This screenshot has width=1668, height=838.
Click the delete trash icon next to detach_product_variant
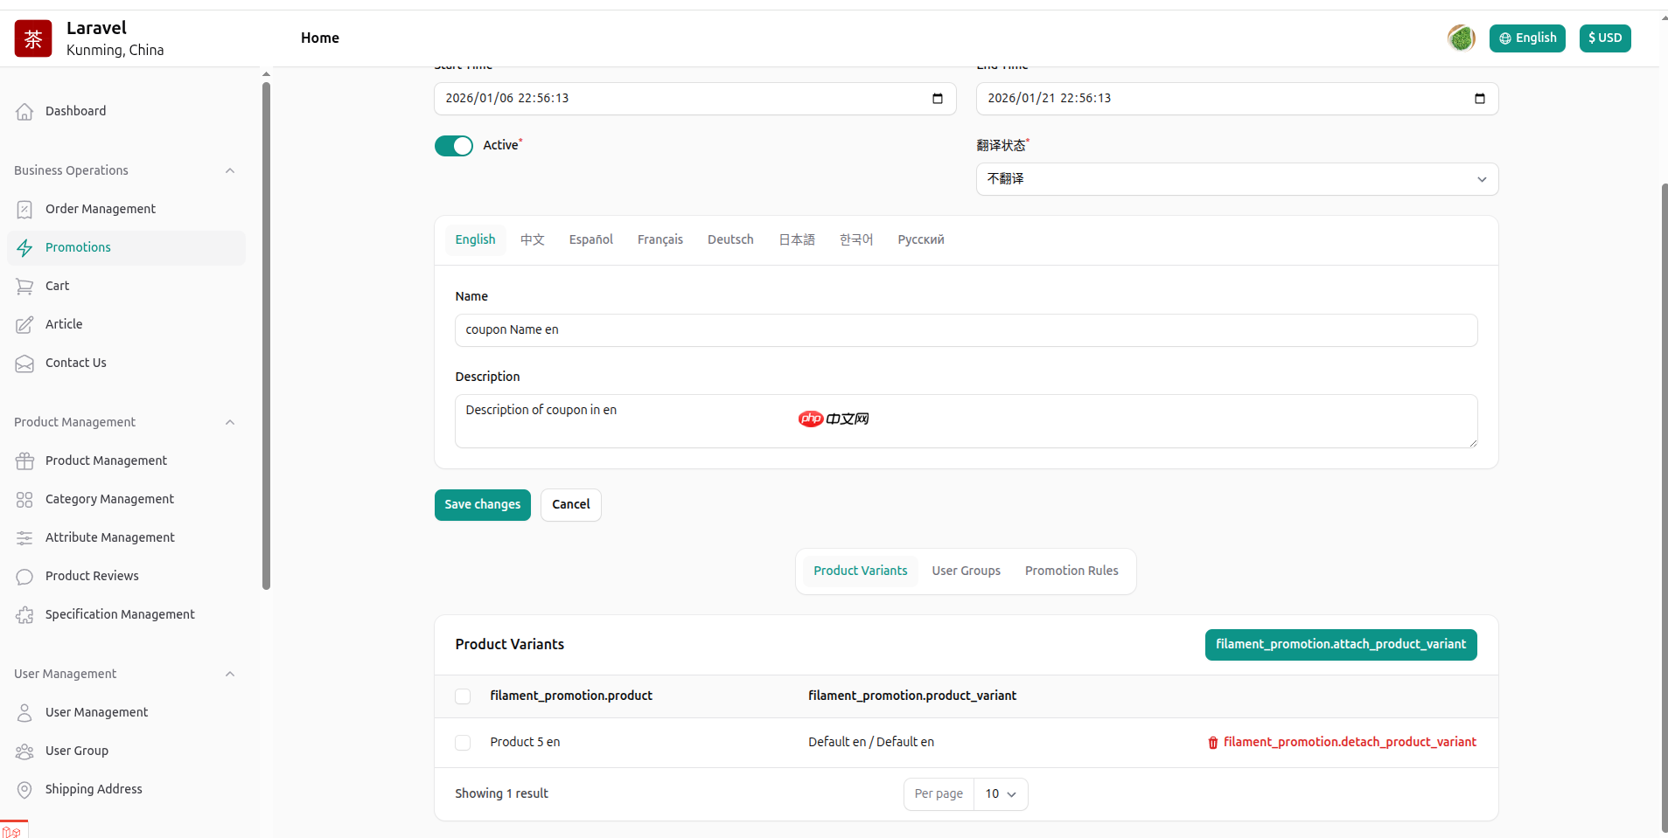coord(1212,743)
